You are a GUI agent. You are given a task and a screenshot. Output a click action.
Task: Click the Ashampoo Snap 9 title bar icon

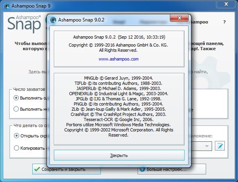click(6, 6)
